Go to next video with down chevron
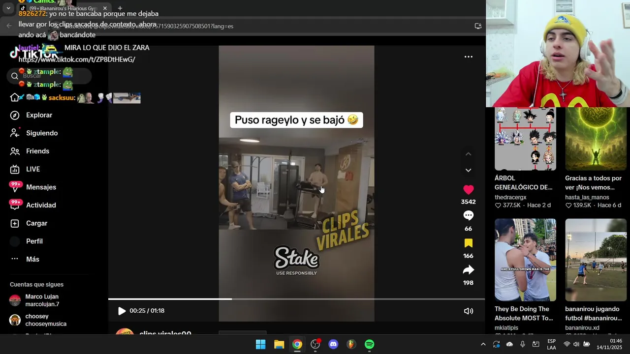Screen dimensions: 630x354 click(x=468, y=170)
